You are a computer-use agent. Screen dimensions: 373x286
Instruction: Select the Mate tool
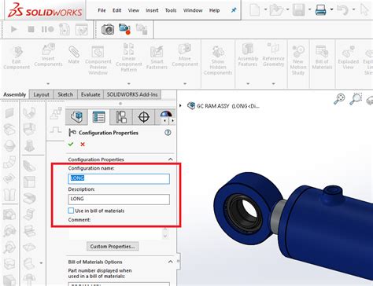[x=74, y=55]
